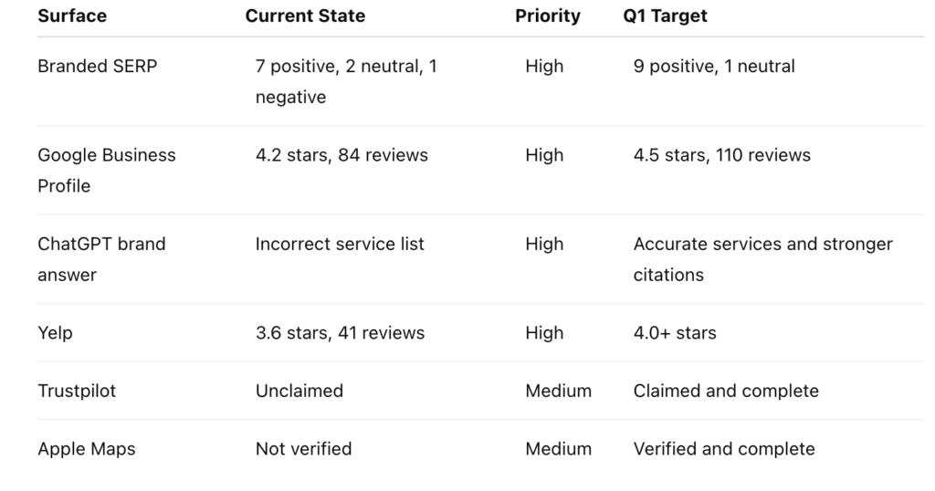Click the Q1 Target column header

[x=665, y=16]
